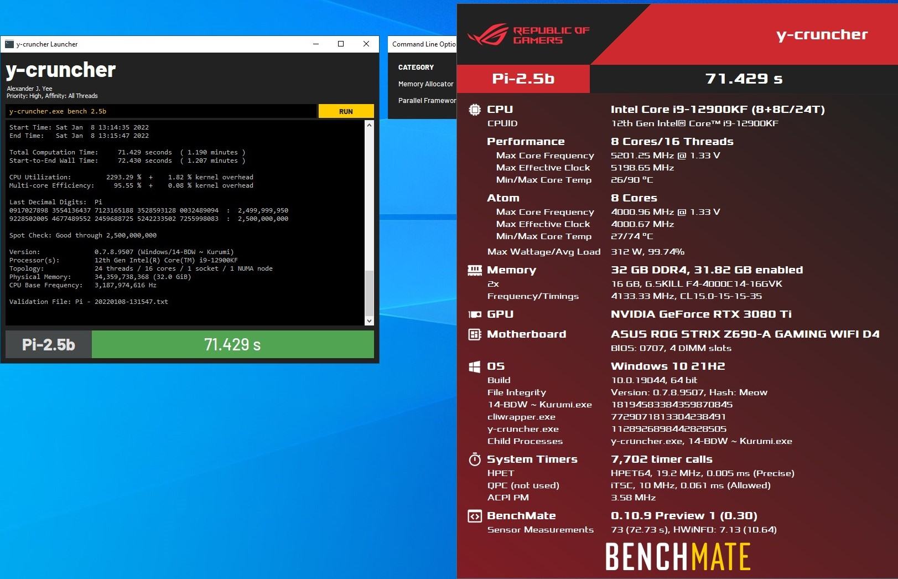The height and width of the screenshot is (579, 898).
Task: Select Parallel Framework in Command Line Options
Action: pos(427,101)
